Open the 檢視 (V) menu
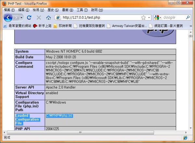Viewport: 195px width, 143px height. 38,10
